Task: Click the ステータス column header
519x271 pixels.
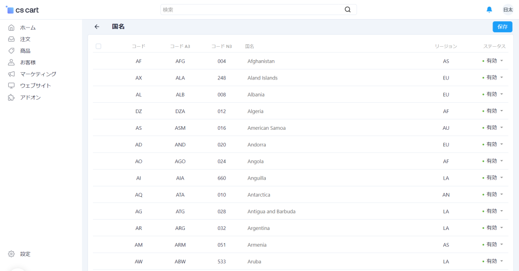Action: pyautogui.click(x=494, y=46)
